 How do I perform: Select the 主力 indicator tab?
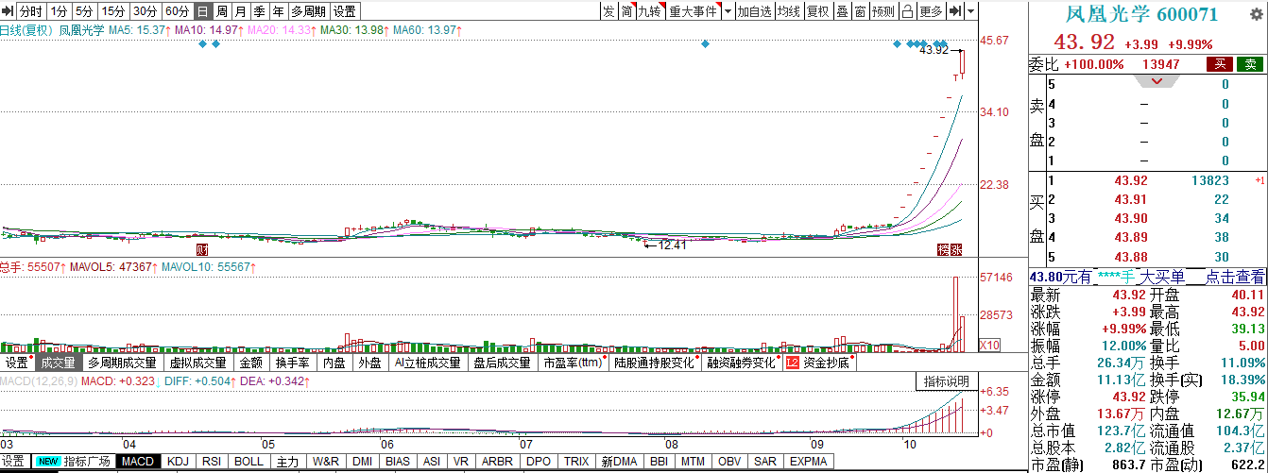(x=288, y=462)
